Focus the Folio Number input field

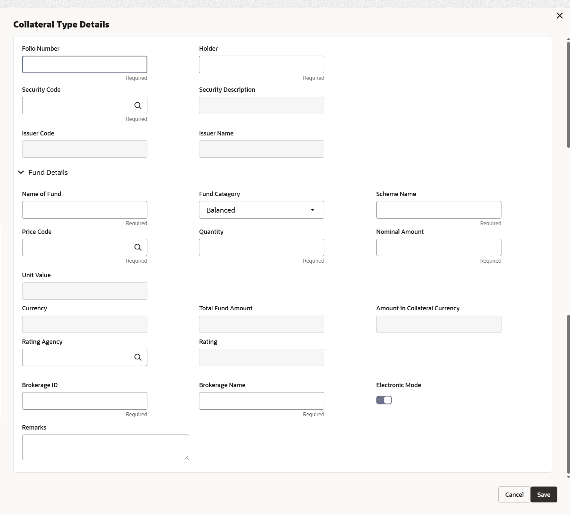tap(84, 65)
